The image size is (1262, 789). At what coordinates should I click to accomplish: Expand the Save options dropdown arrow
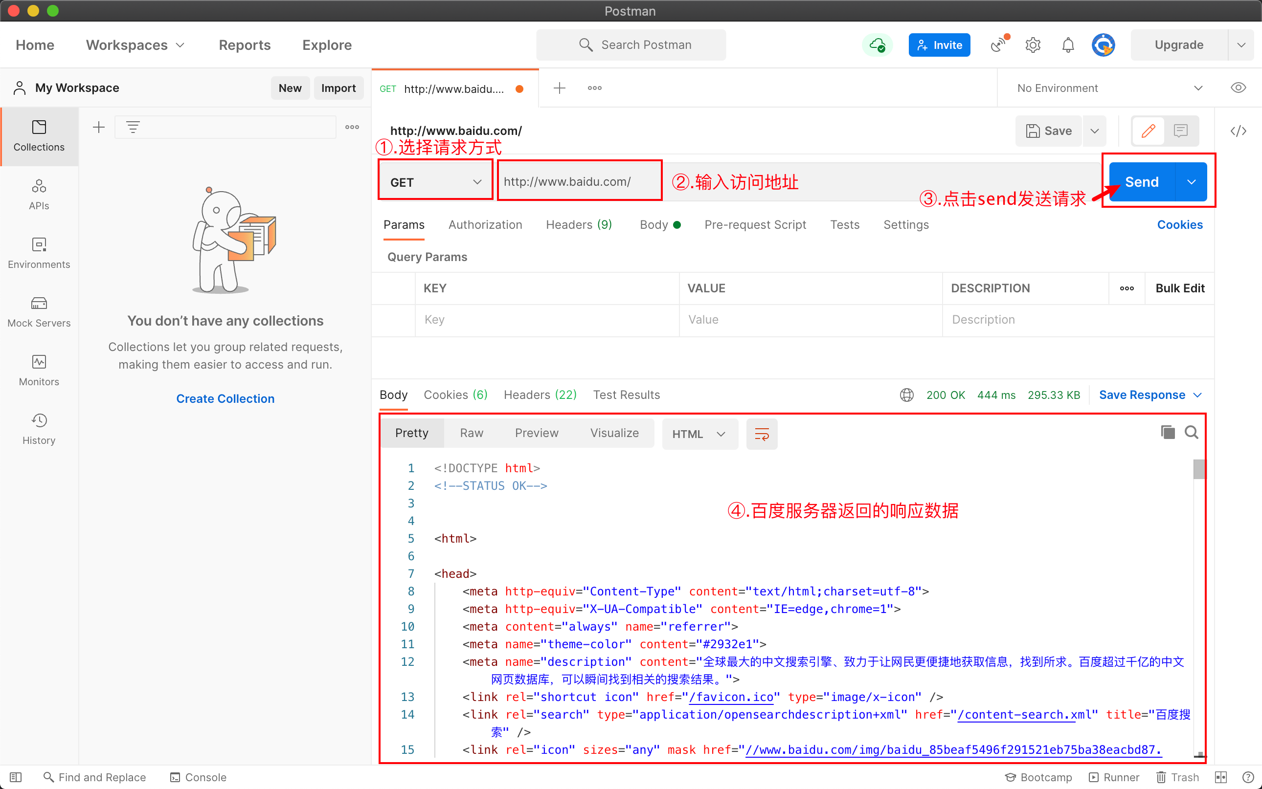click(x=1095, y=131)
